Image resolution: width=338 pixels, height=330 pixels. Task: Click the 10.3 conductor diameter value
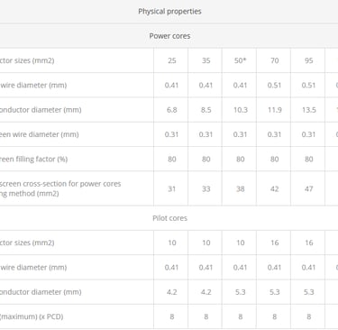pos(240,110)
